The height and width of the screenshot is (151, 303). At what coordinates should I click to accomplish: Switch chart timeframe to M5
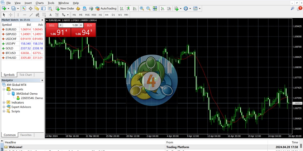(x=81, y=15)
